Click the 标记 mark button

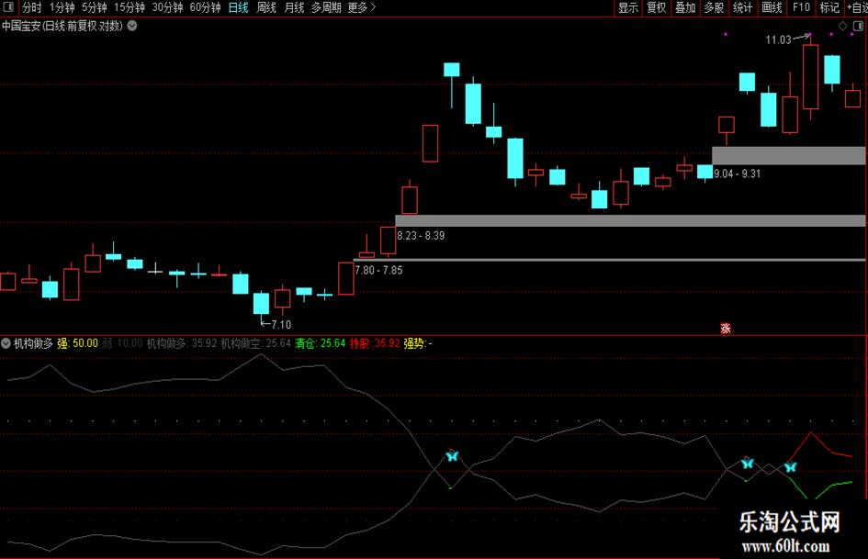click(829, 7)
